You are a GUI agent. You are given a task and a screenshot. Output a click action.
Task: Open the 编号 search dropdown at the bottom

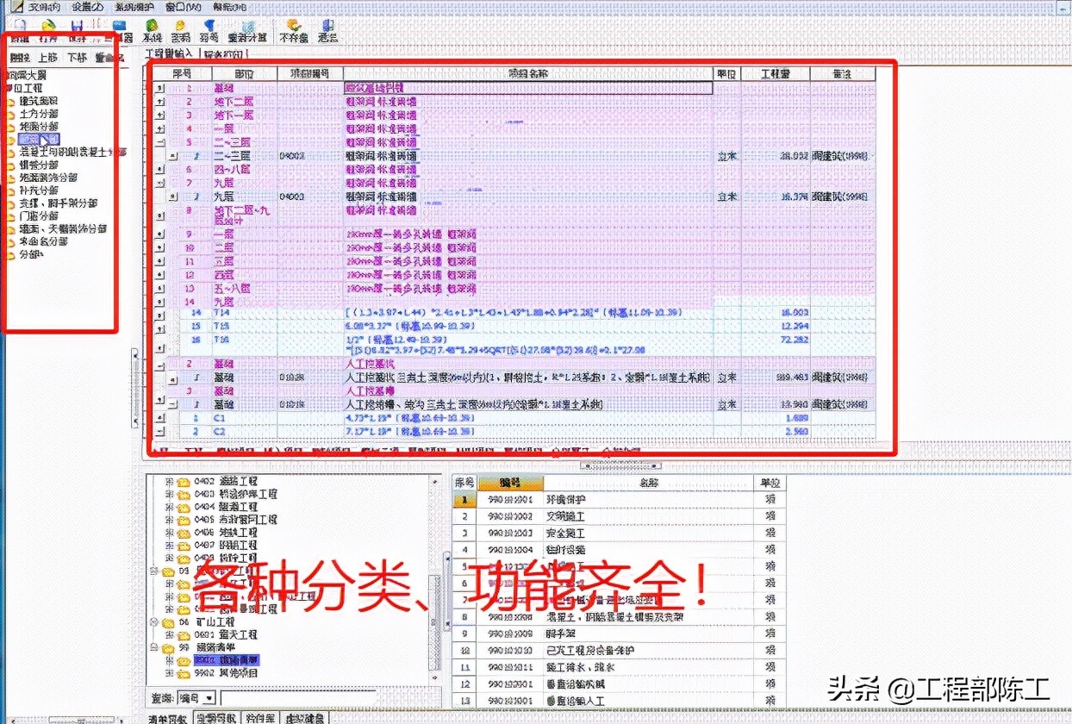[209, 698]
